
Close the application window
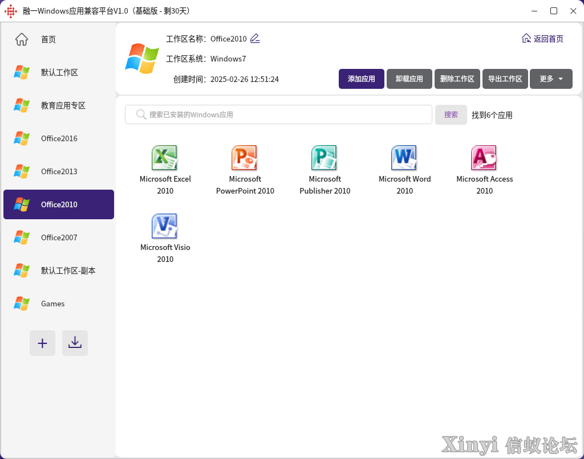573,11
